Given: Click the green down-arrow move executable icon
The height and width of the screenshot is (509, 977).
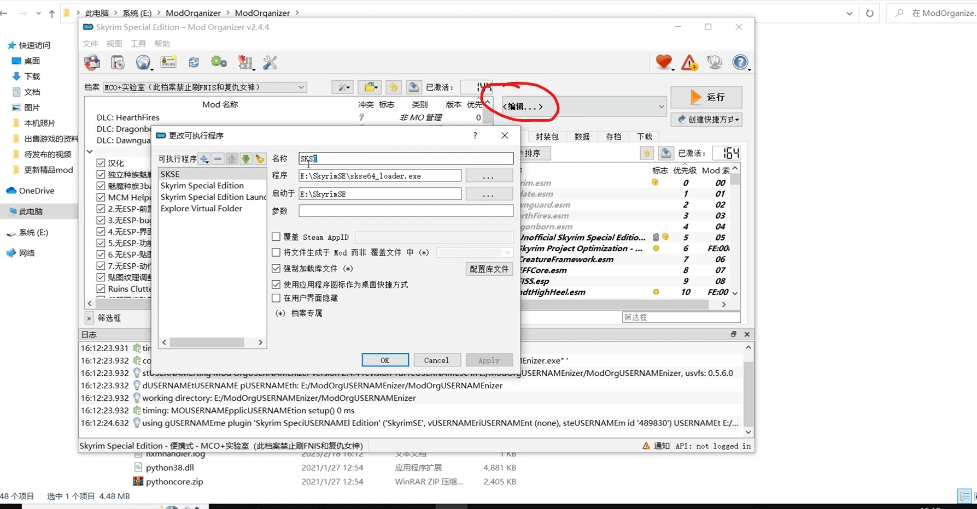Looking at the screenshot, I should [x=245, y=159].
